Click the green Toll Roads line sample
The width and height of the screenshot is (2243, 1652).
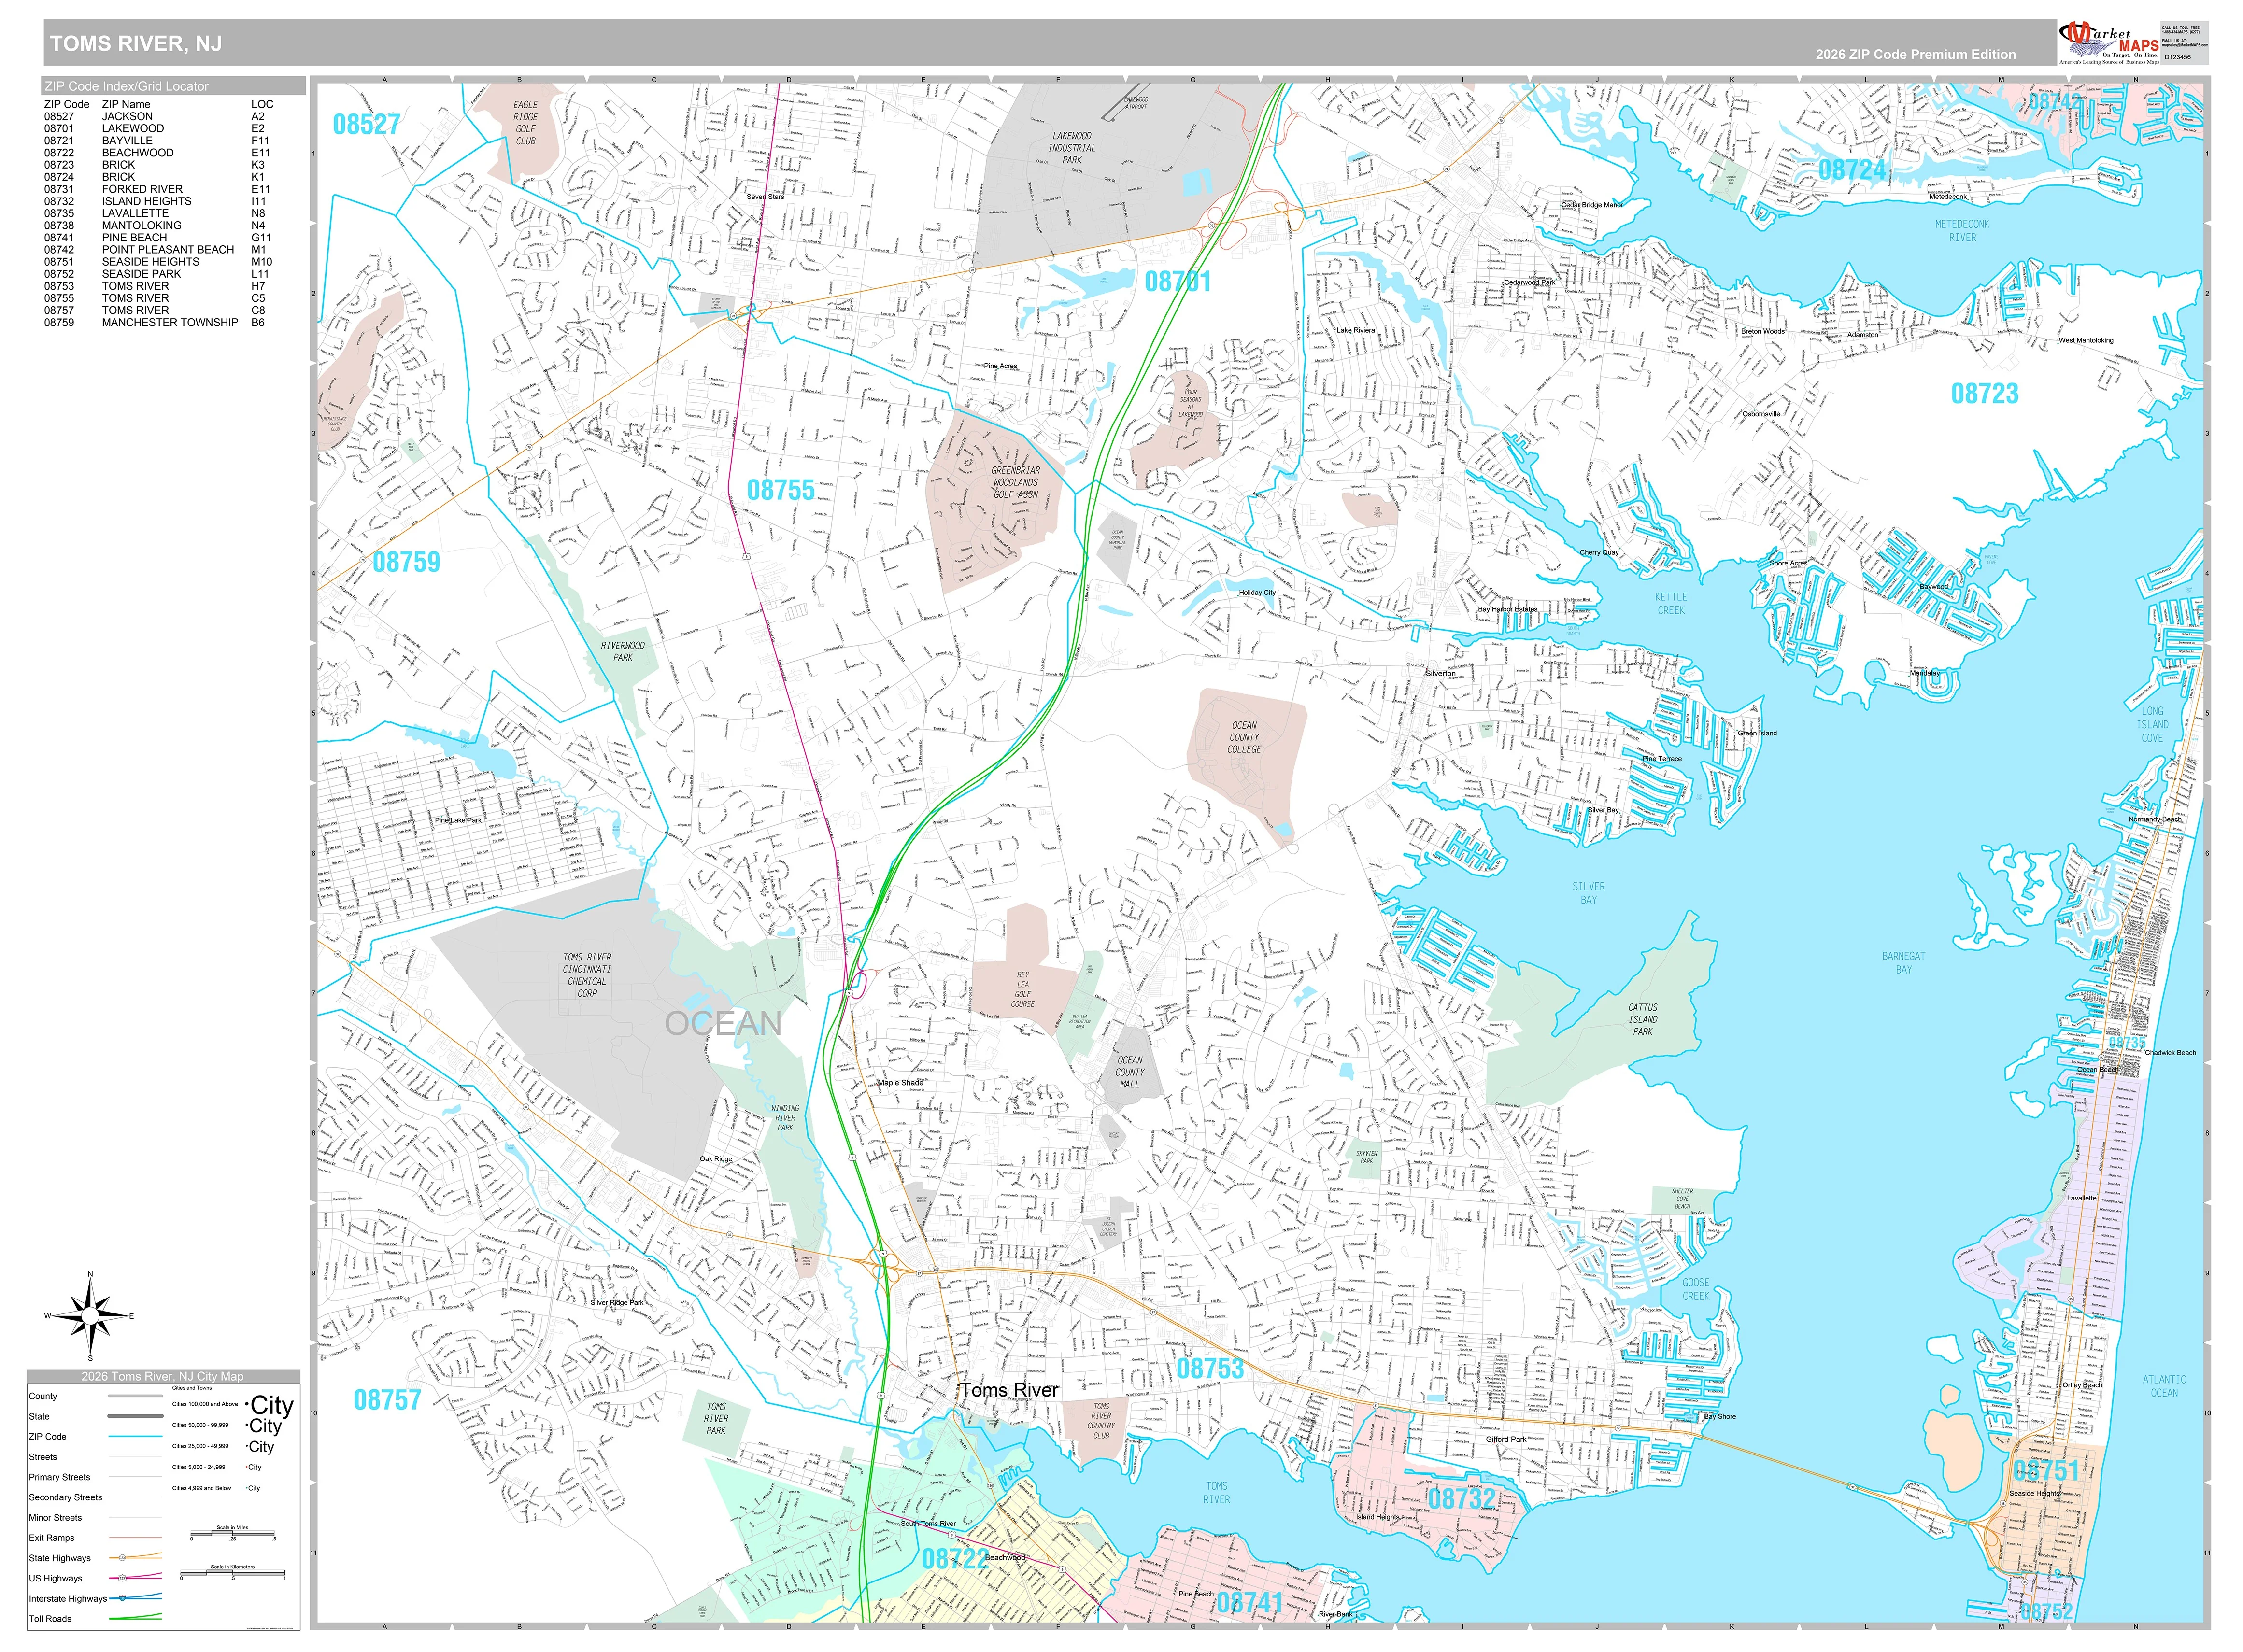(x=135, y=1618)
